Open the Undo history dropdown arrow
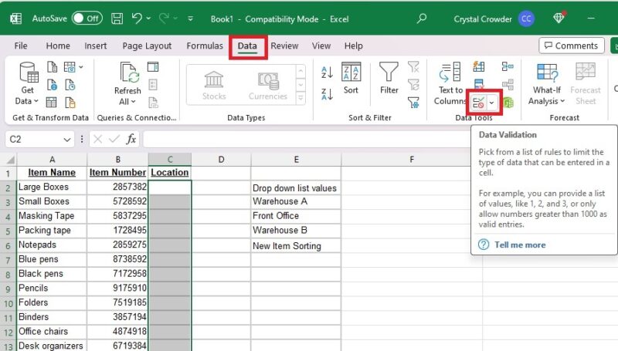The width and height of the screenshot is (618, 351). pos(148,18)
